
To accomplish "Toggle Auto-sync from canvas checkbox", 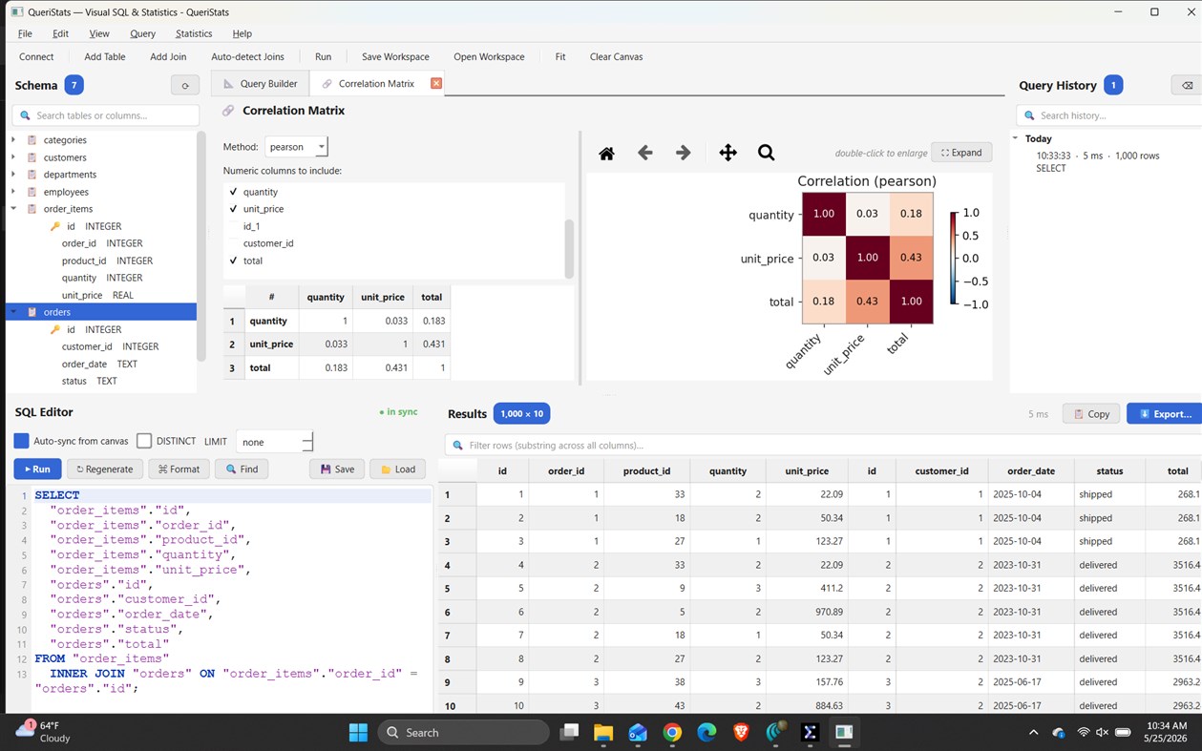I will point(21,441).
